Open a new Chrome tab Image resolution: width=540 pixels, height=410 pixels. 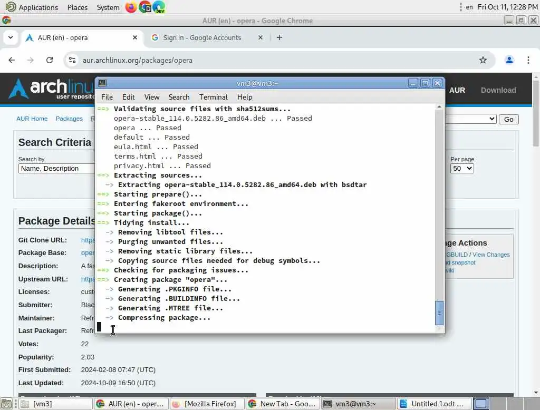click(x=279, y=37)
